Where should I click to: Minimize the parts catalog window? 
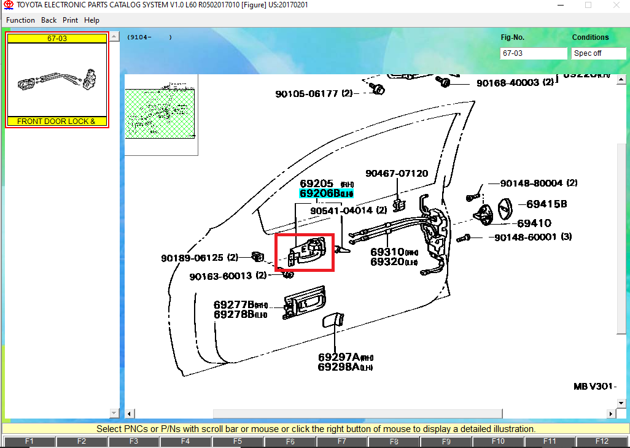pyautogui.click(x=561, y=6)
